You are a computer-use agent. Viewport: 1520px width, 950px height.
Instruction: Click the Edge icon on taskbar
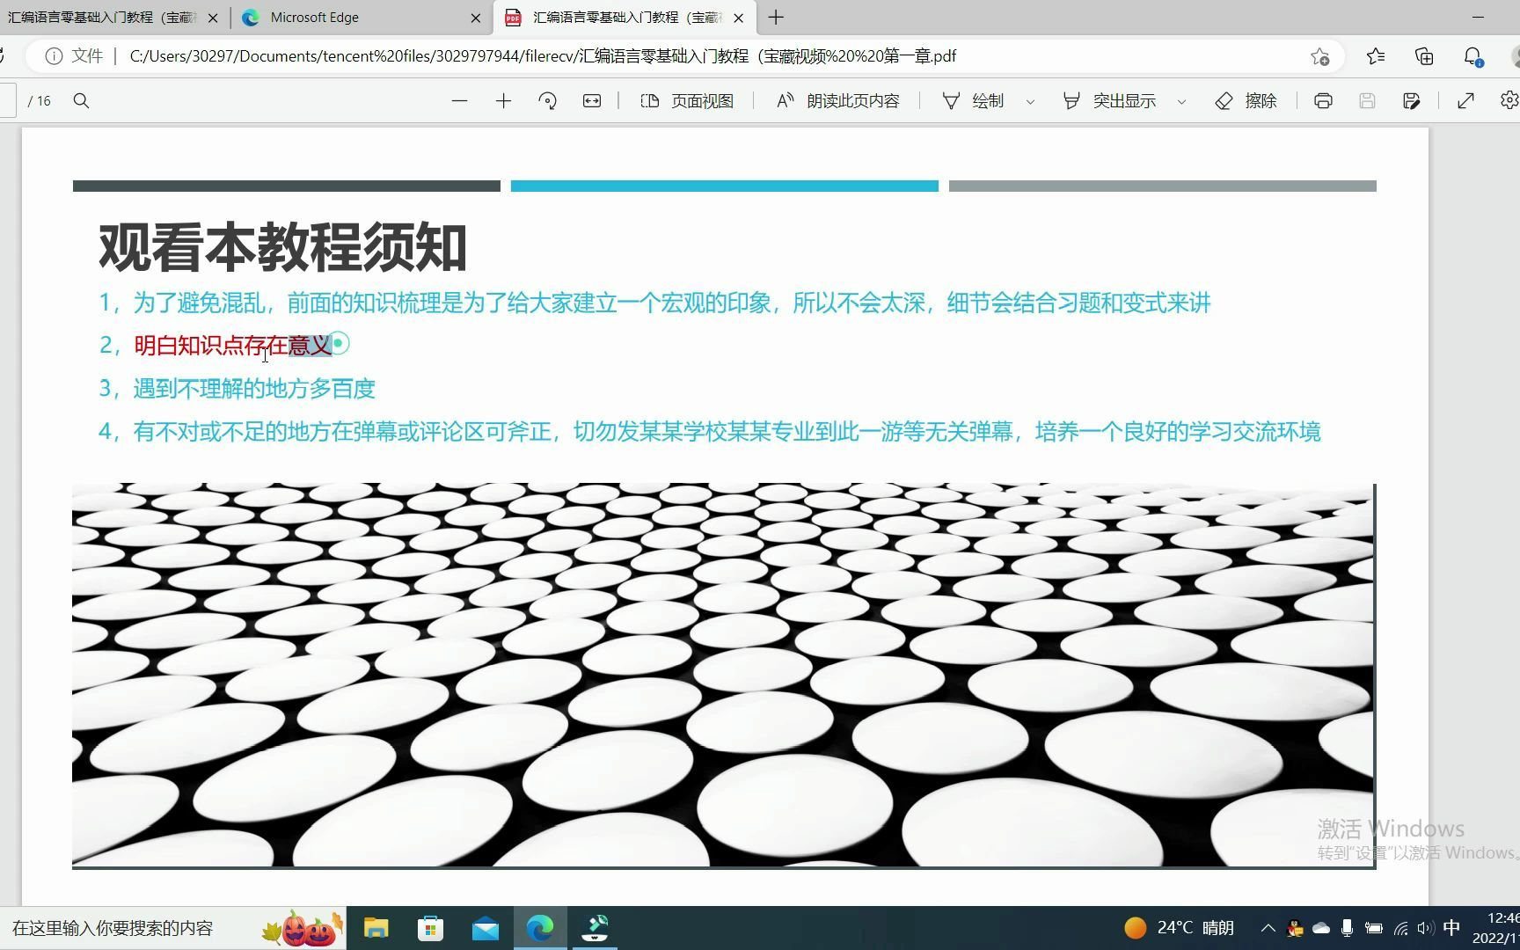(x=540, y=928)
